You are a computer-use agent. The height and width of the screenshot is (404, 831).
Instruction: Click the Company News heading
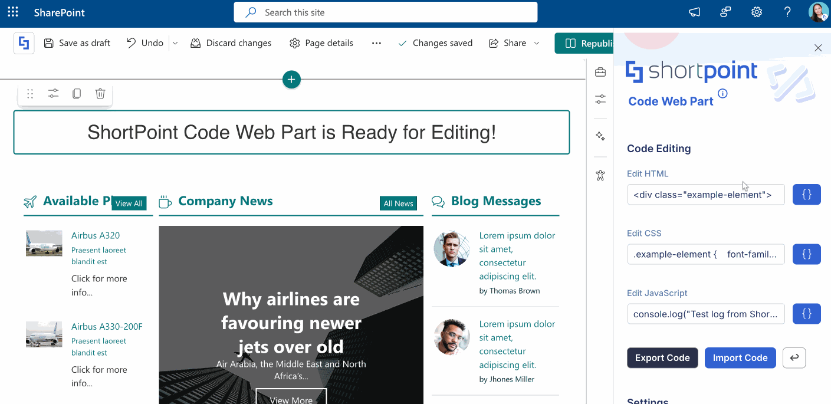tap(225, 201)
